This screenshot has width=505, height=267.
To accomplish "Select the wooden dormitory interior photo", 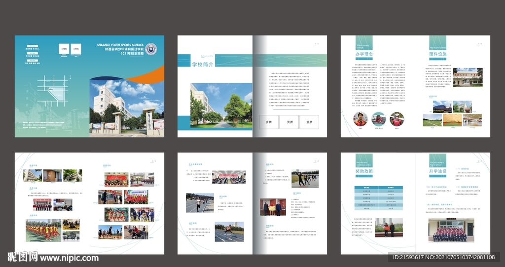I will pos(52,176).
